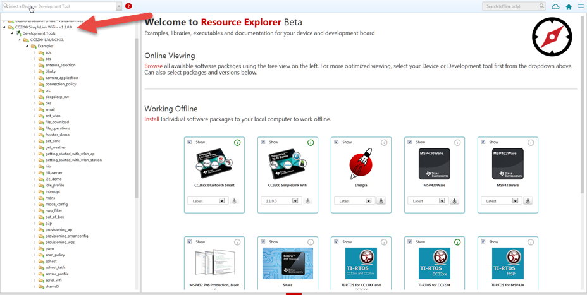Select the getting_started_with_wlan_station item
Viewport: 587px width, 295px height.
[73, 160]
